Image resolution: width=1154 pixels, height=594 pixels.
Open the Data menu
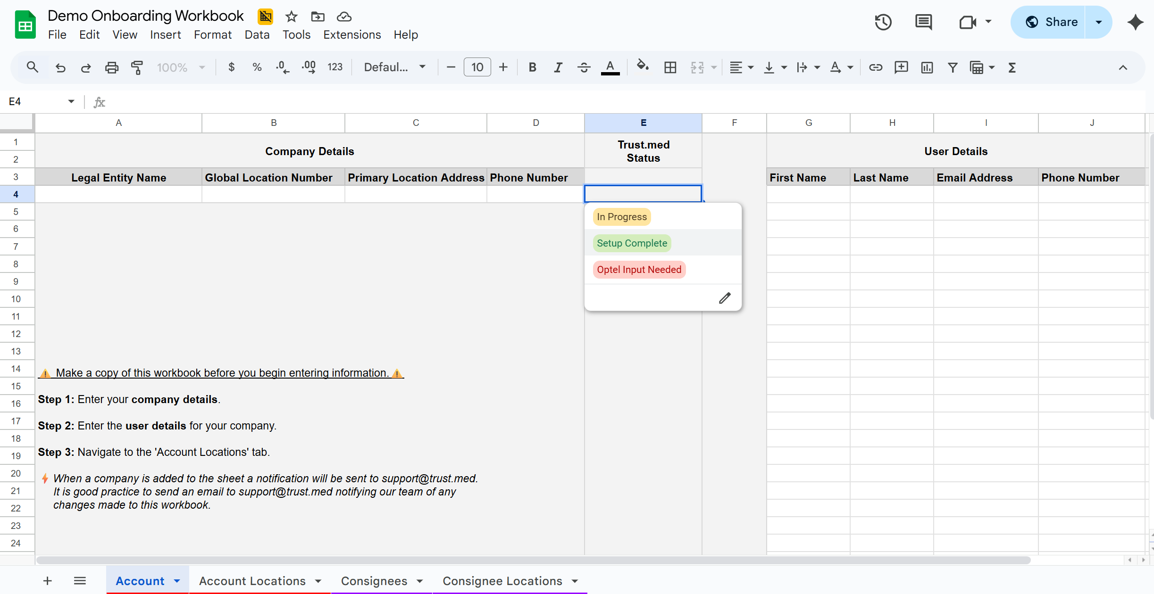(x=257, y=35)
